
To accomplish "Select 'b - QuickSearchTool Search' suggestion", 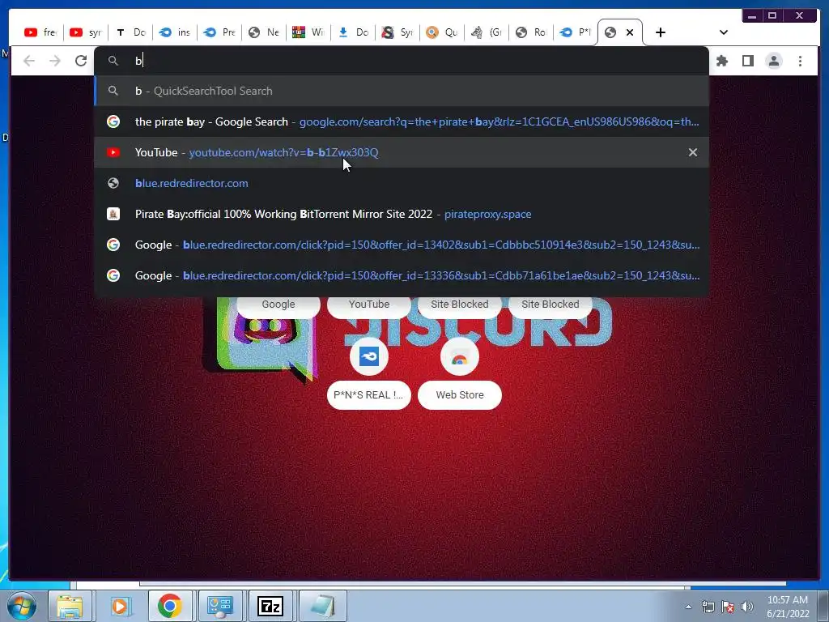I will [402, 91].
